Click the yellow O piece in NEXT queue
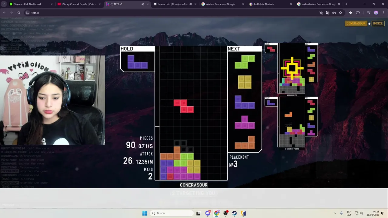 click(245, 82)
